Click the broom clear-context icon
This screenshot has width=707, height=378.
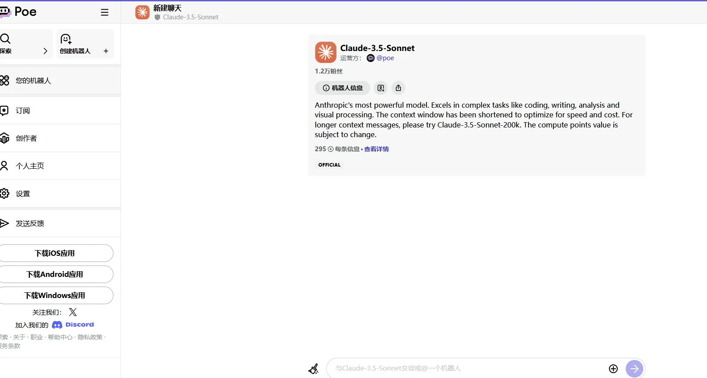tap(313, 369)
